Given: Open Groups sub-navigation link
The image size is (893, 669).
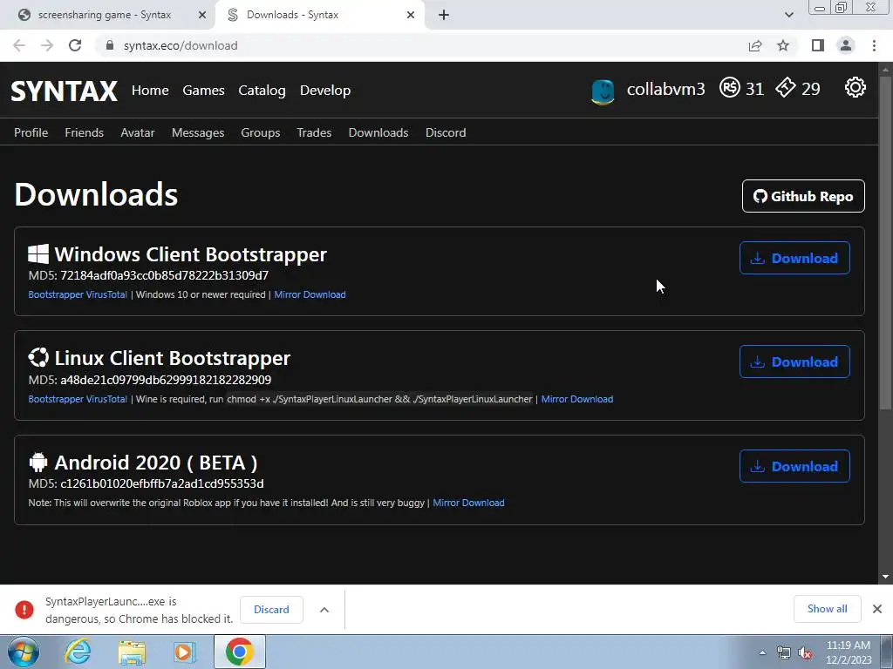Looking at the screenshot, I should click(x=260, y=132).
